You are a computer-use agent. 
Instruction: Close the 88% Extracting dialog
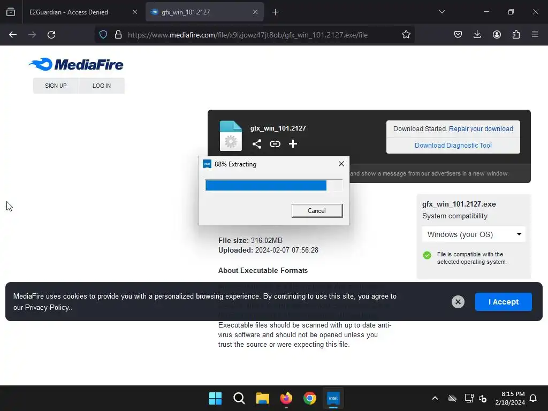tap(341, 164)
